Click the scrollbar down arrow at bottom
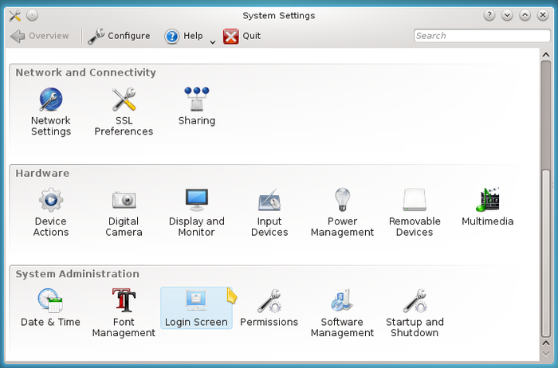558x368 pixels. click(545, 354)
